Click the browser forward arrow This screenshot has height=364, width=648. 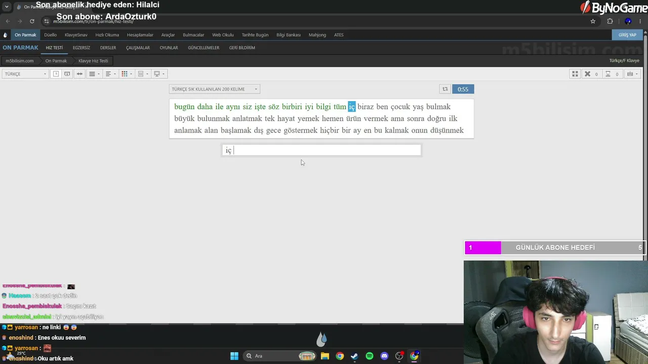click(x=20, y=21)
